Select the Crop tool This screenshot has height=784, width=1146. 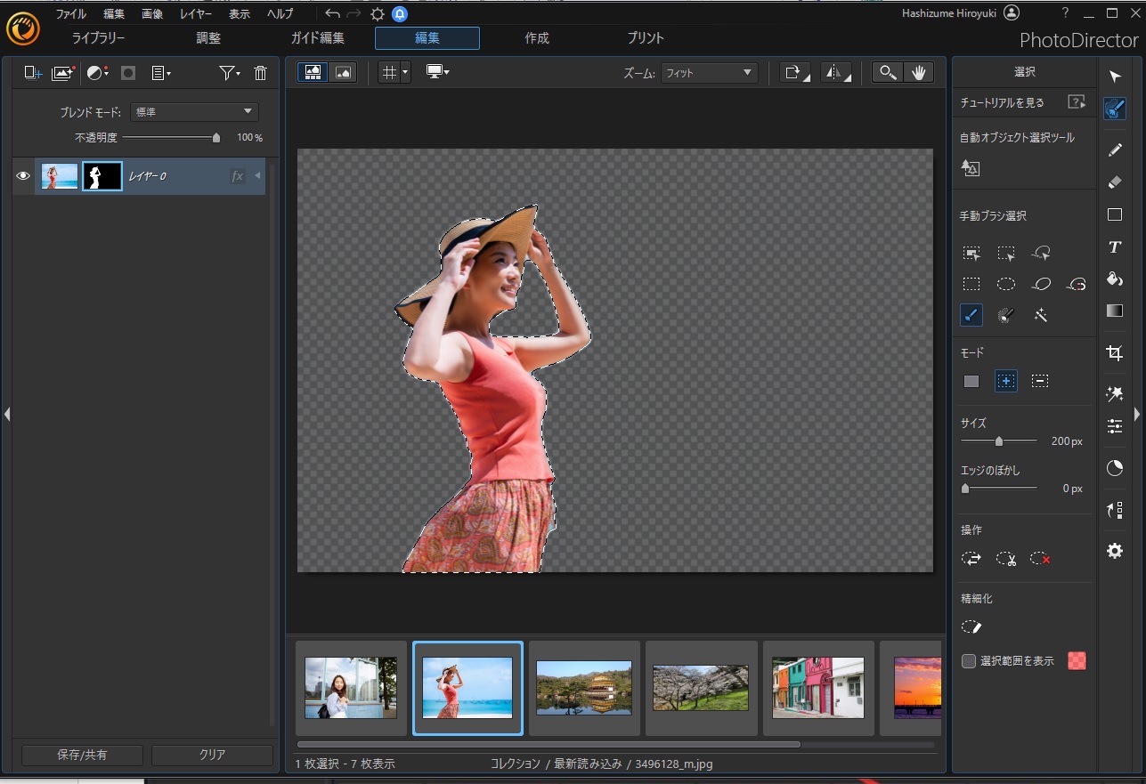1114,352
